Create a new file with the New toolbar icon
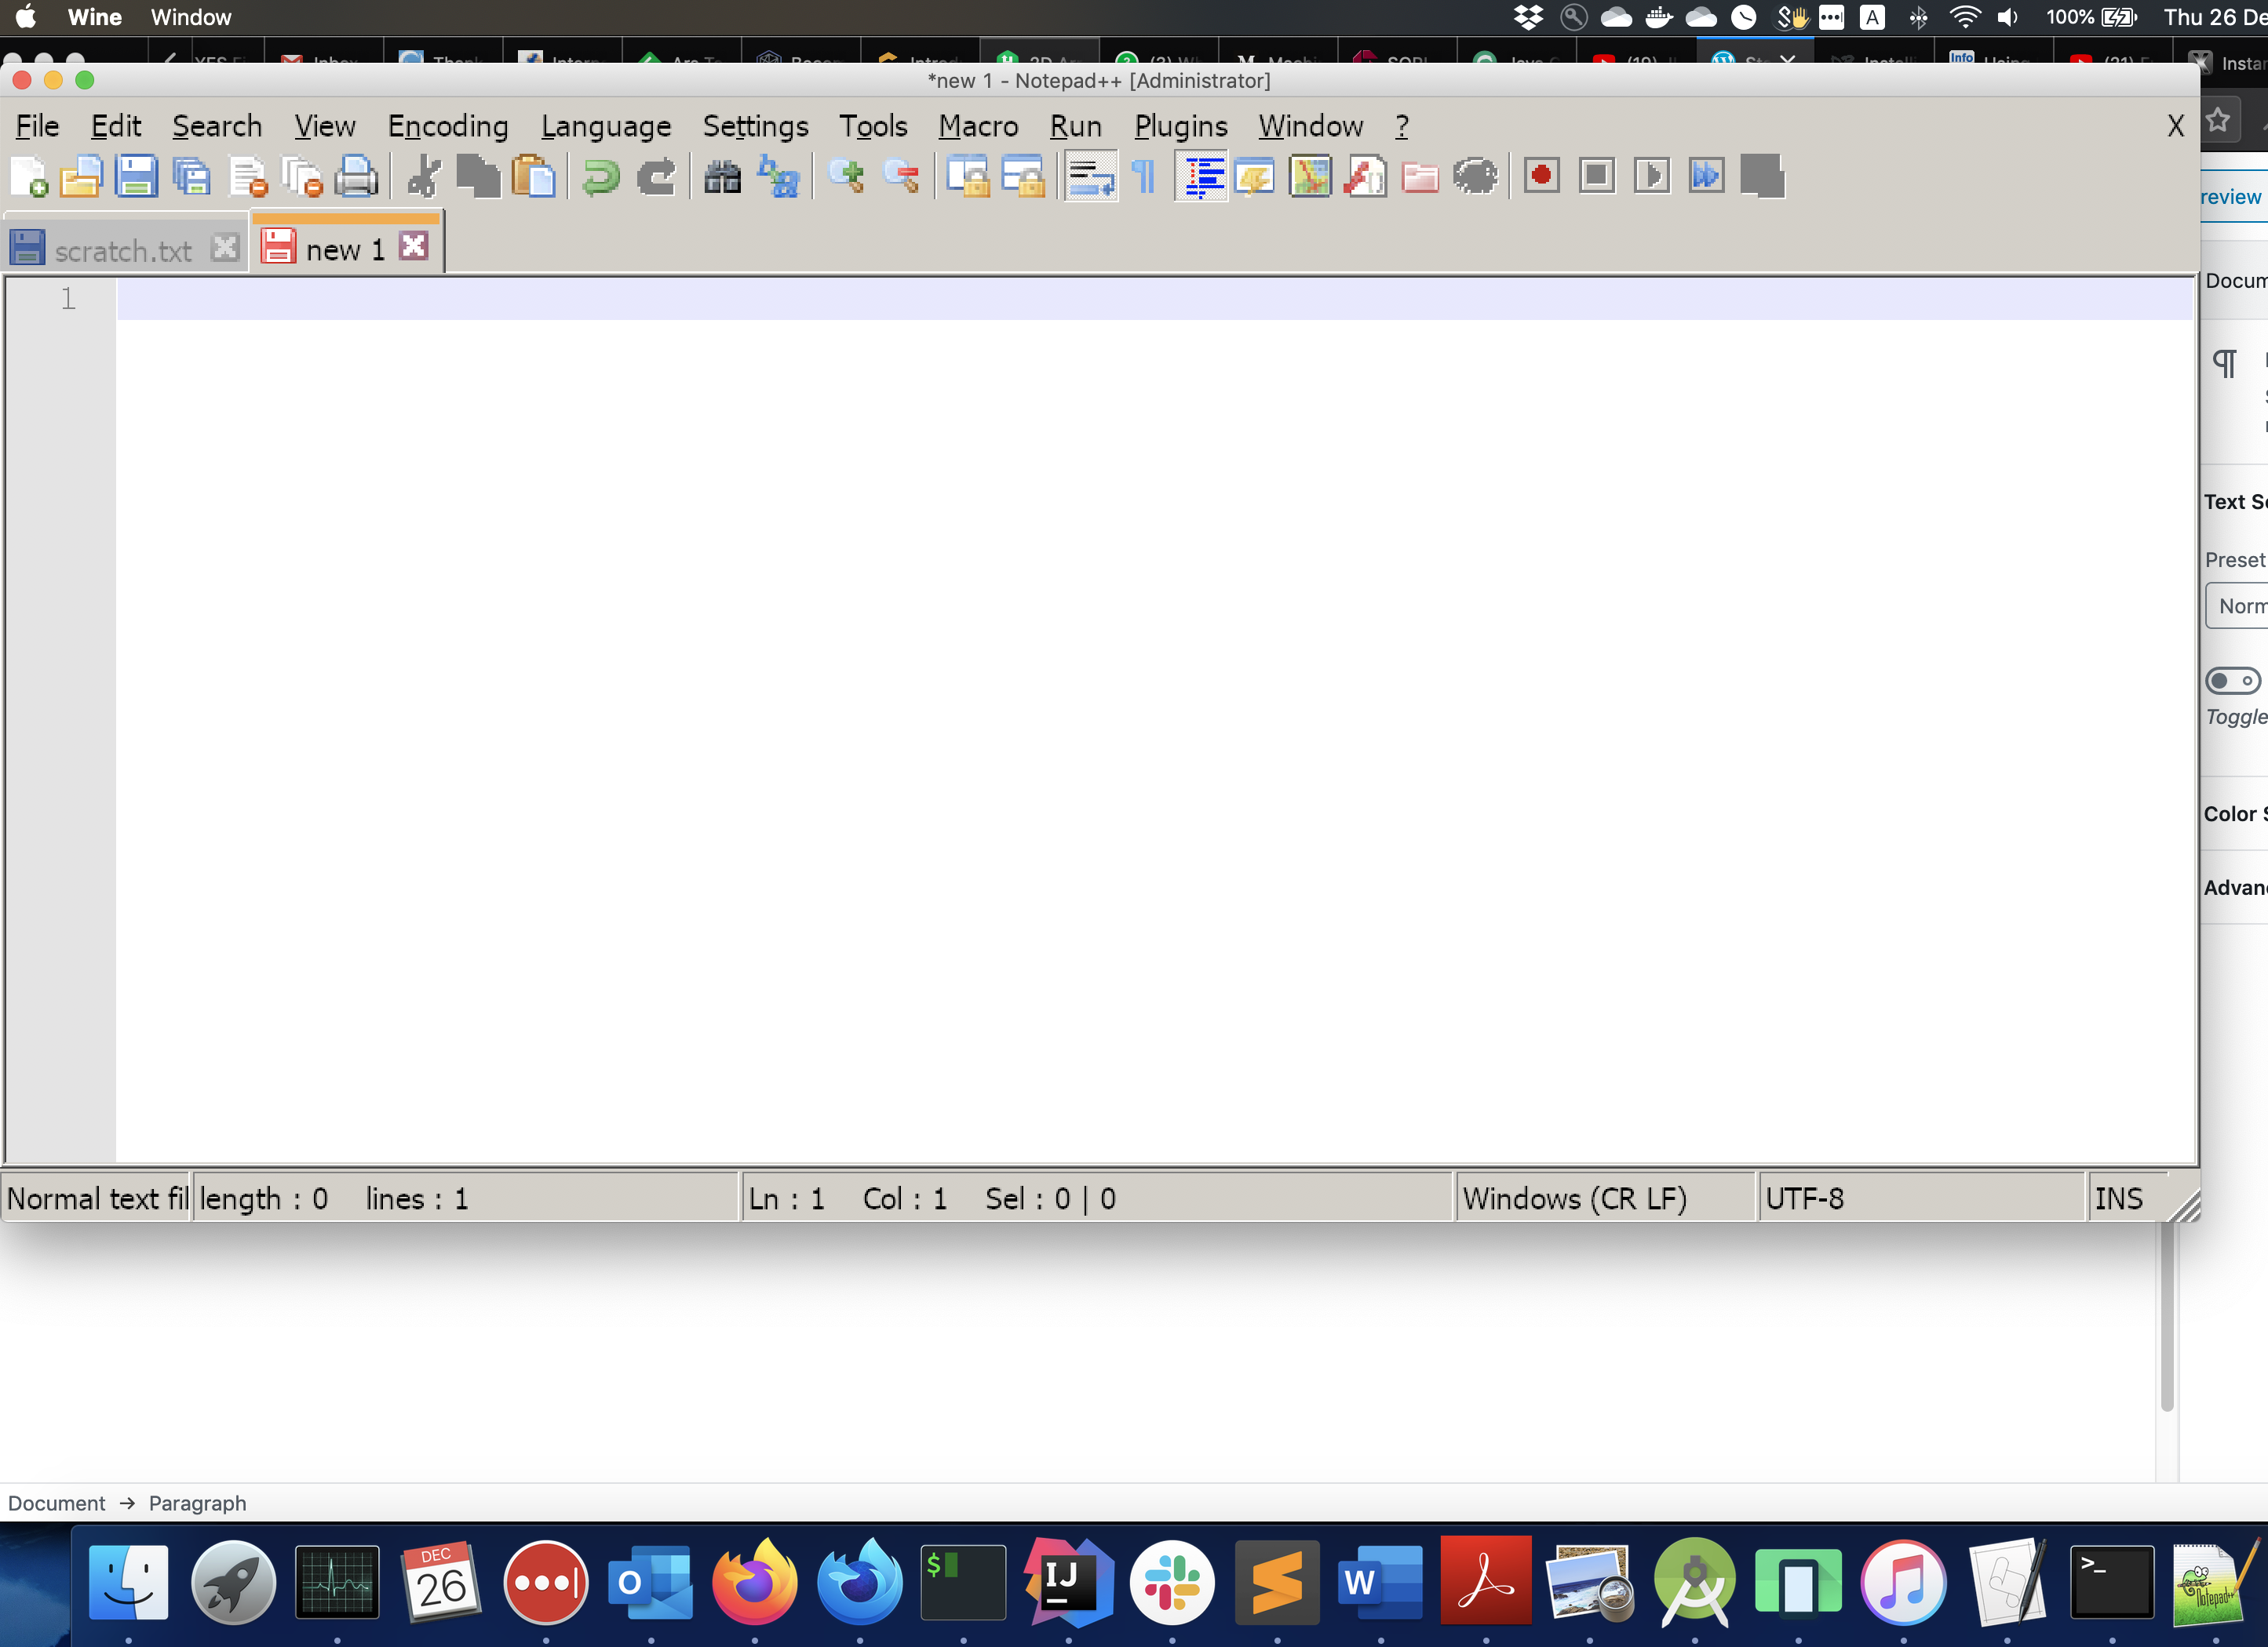 [29, 177]
